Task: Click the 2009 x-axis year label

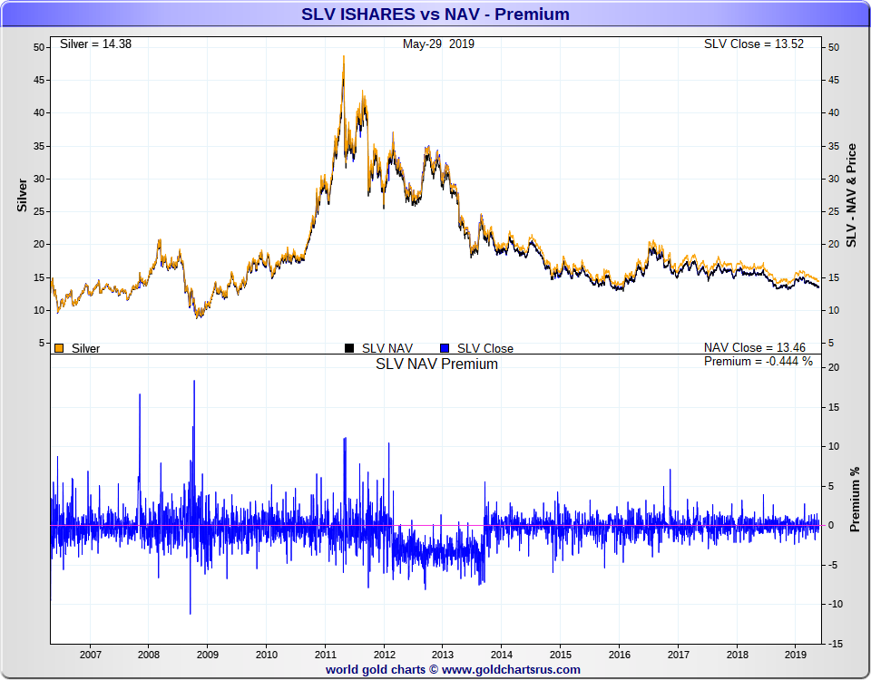Action: tap(208, 655)
